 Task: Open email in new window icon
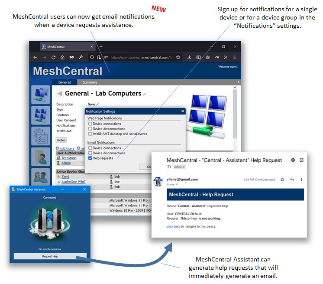click(301, 160)
